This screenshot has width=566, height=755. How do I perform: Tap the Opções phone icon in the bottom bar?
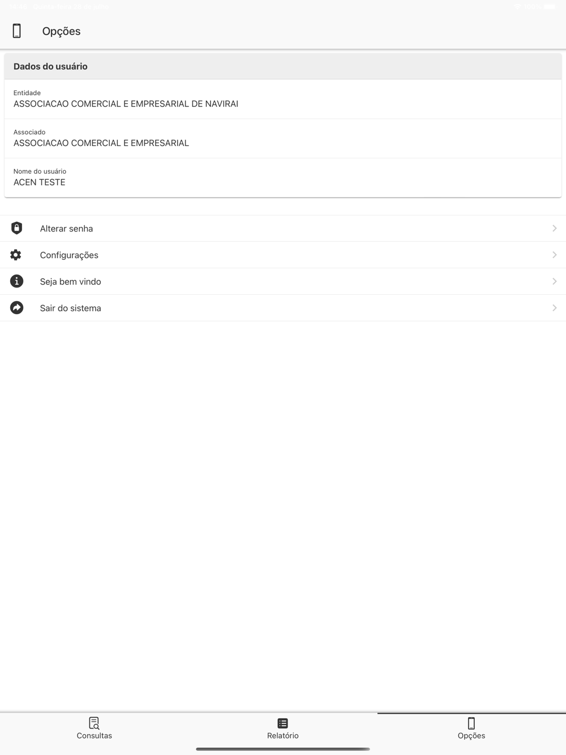click(471, 723)
